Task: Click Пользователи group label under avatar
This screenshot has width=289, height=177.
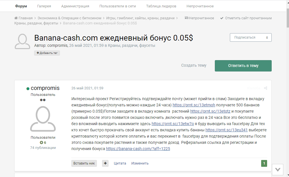Action: pos(43,138)
